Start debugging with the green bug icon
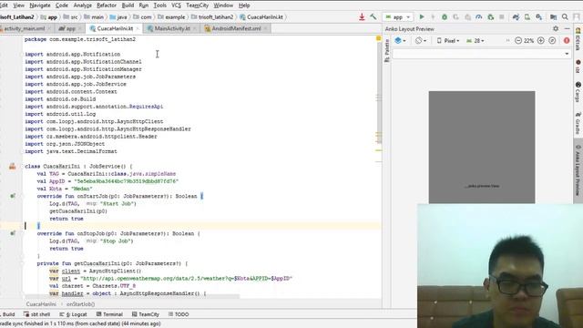 [445, 16]
